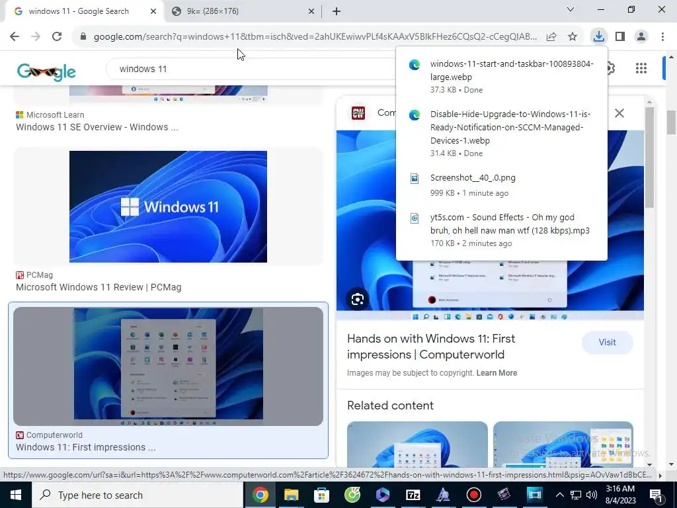Select the Computerworld start menu thumbnail
This screenshot has height=508, width=677.
click(168, 366)
